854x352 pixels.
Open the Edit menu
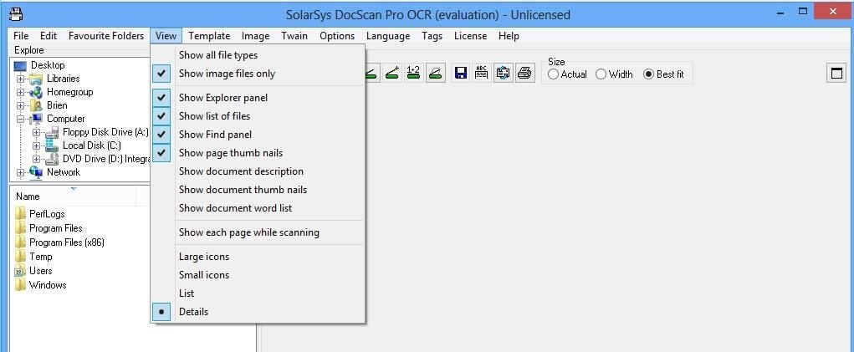coord(49,36)
